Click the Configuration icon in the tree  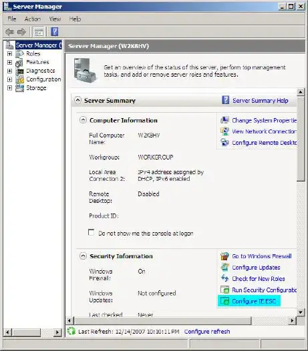pyautogui.click(x=20, y=79)
